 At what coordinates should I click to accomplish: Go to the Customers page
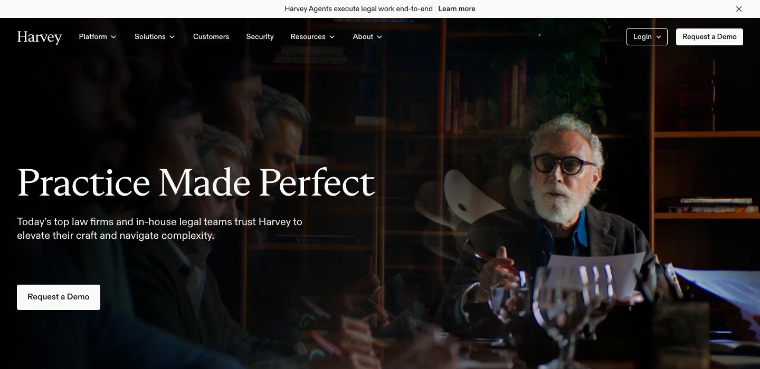(x=211, y=37)
